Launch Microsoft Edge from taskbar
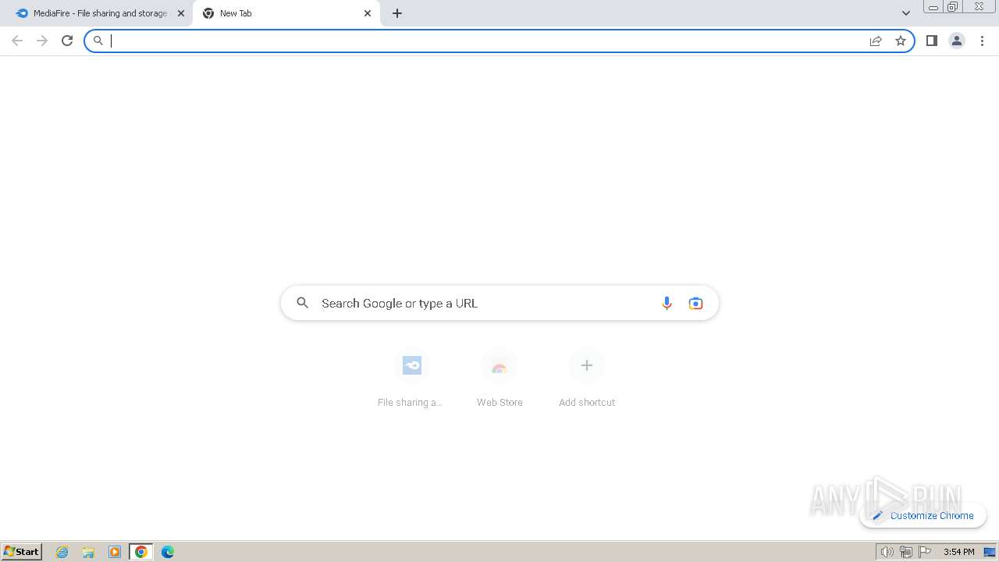The width and height of the screenshot is (999, 562). (x=167, y=552)
